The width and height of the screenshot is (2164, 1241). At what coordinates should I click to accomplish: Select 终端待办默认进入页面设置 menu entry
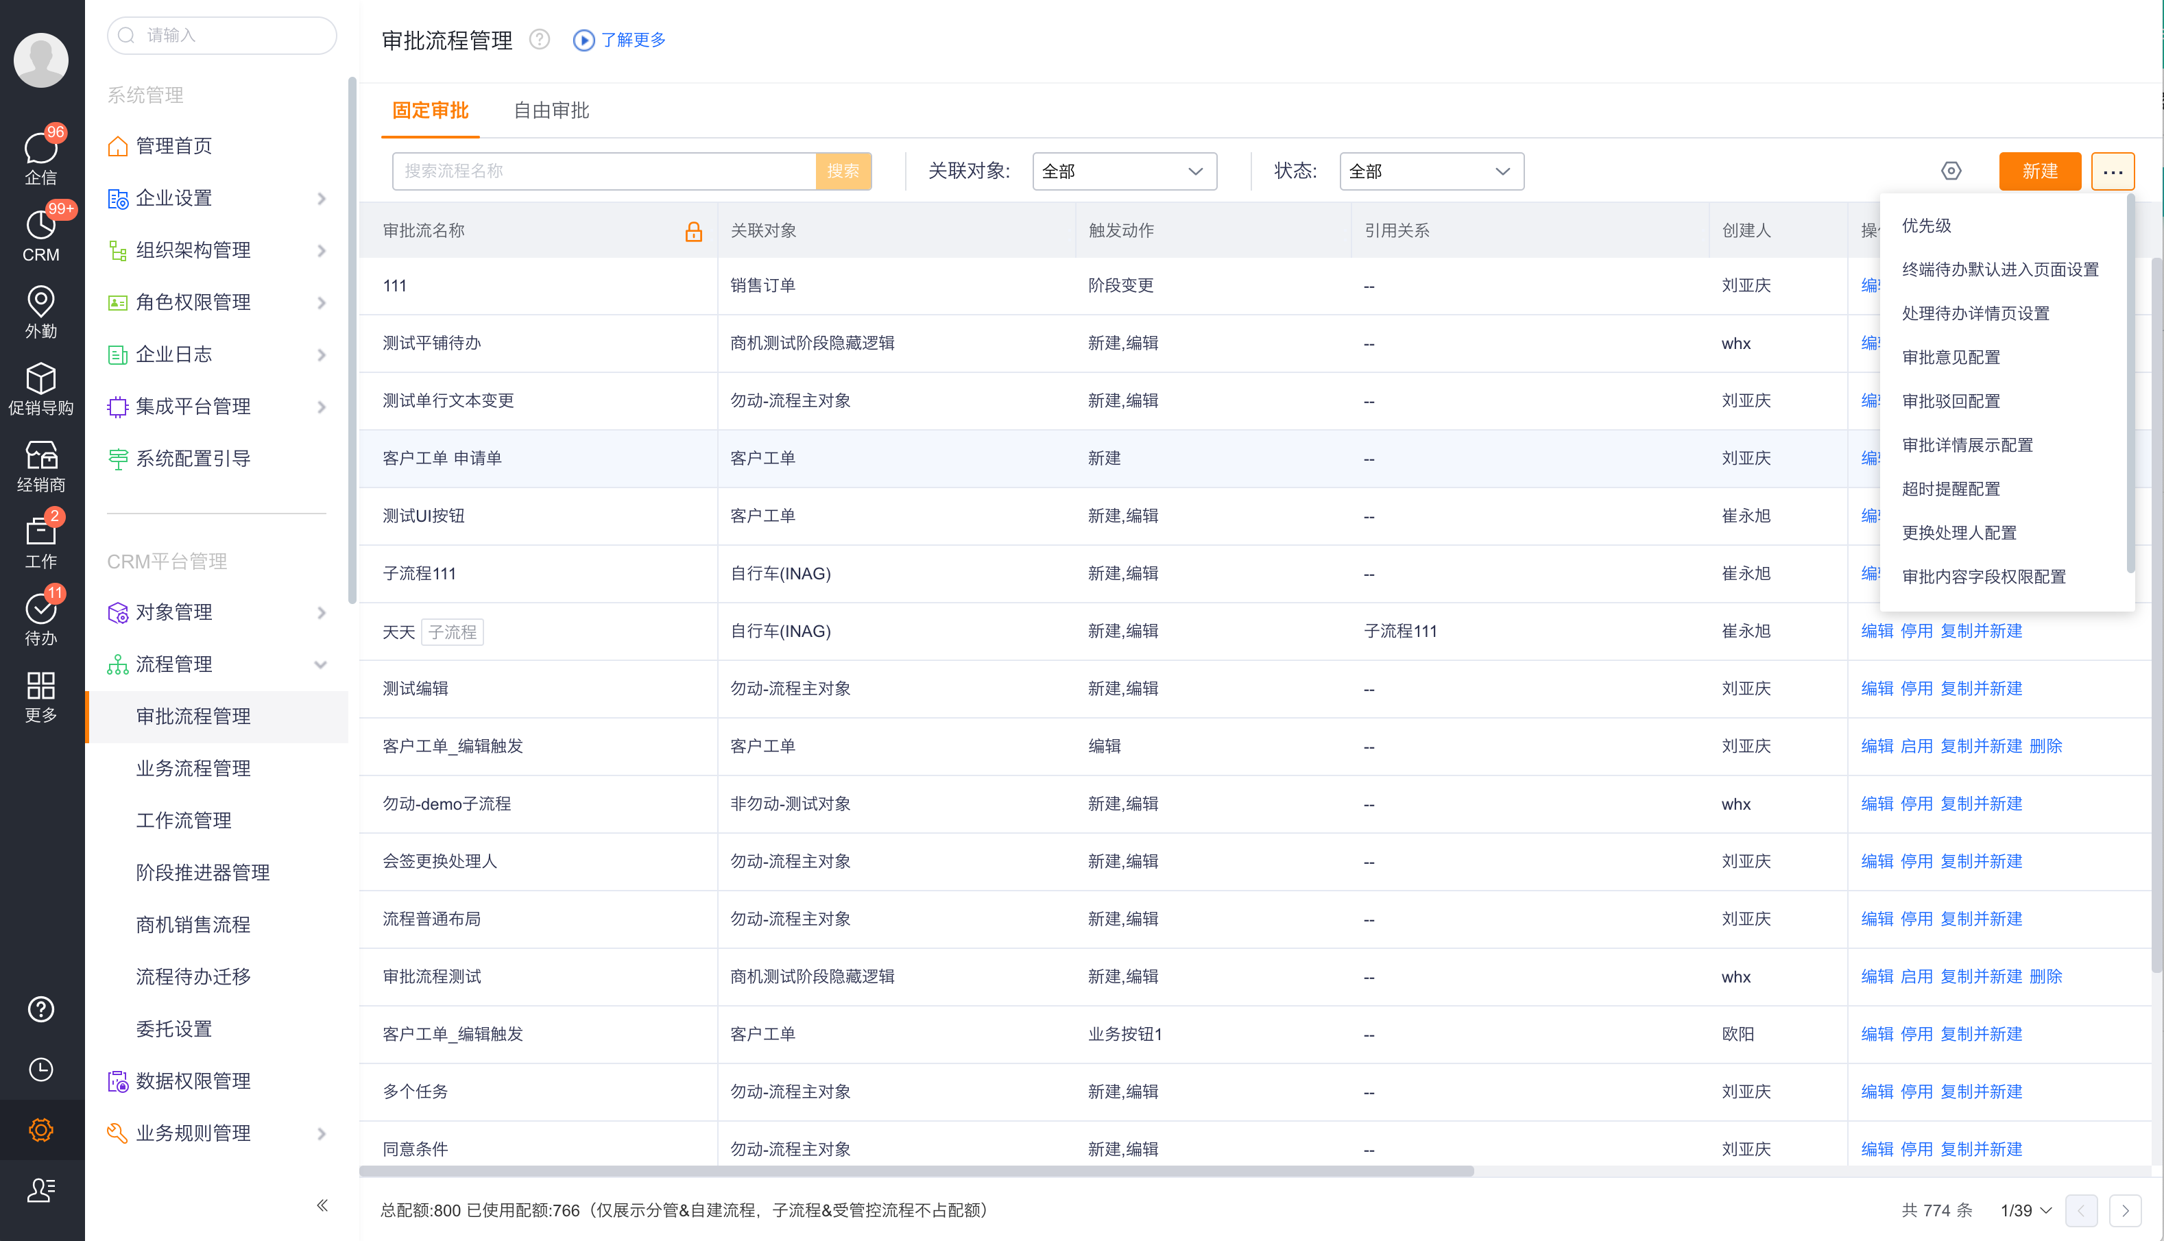tap(2000, 269)
